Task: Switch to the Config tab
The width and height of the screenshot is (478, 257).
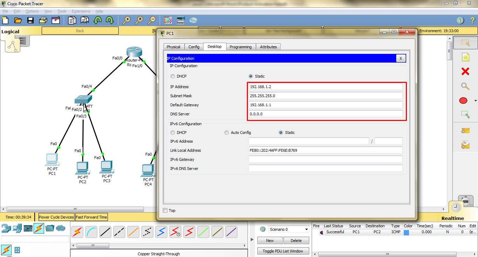Action: [194, 47]
